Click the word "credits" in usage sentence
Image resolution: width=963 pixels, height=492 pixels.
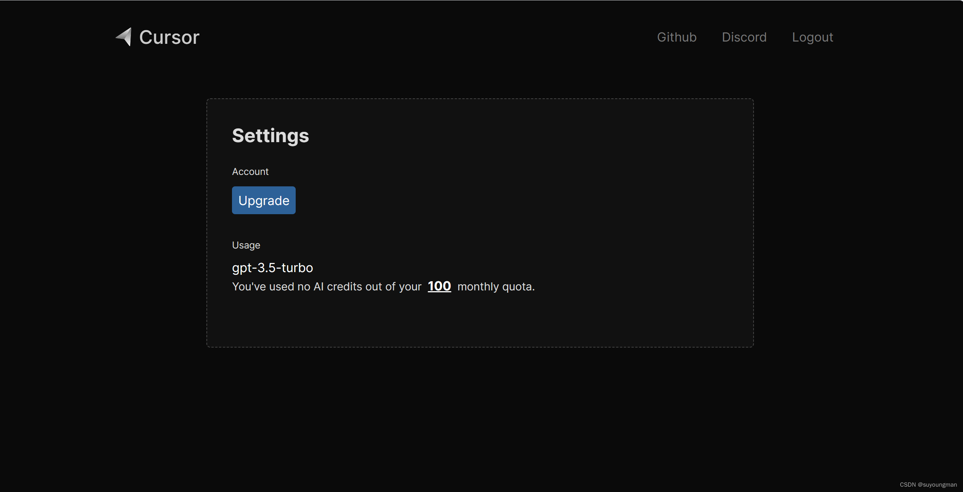coord(344,287)
